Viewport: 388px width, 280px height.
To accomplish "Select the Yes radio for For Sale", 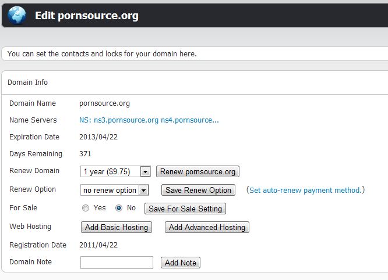I will click(x=86, y=208).
